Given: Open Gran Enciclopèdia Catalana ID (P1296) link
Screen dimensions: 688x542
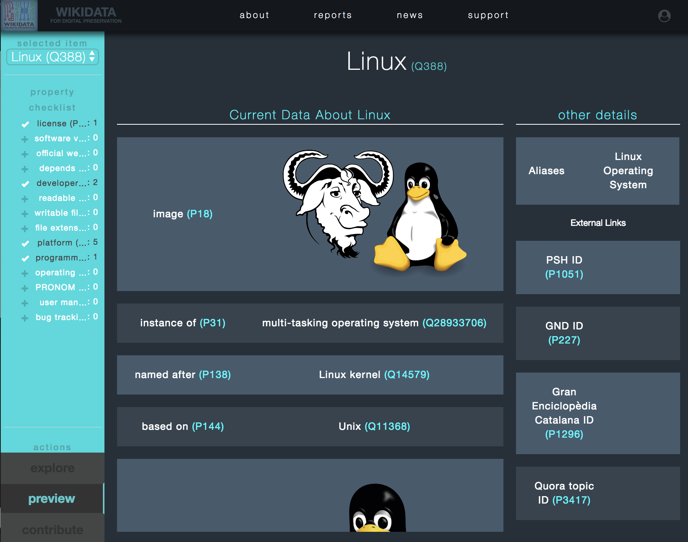Looking at the screenshot, I should [x=564, y=413].
